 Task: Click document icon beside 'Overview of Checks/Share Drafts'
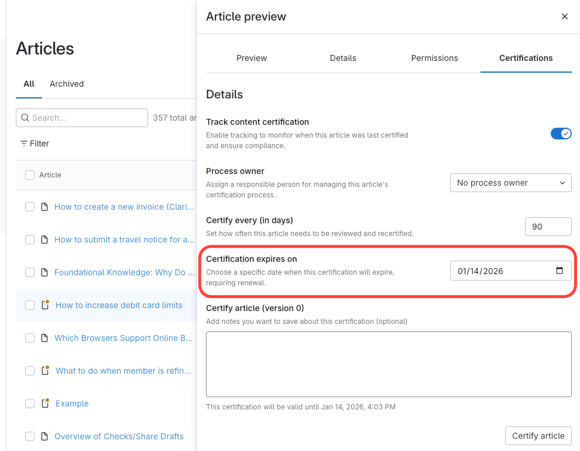point(44,436)
